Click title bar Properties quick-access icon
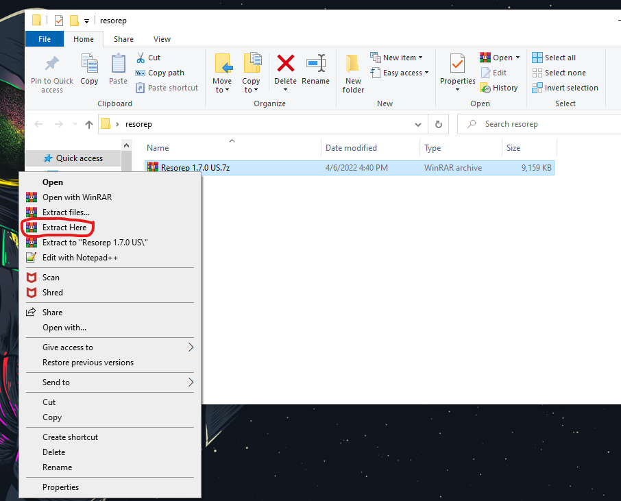621x501 pixels. (x=59, y=20)
